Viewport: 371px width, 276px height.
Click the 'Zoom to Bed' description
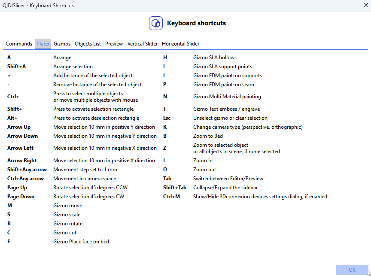pos(208,136)
